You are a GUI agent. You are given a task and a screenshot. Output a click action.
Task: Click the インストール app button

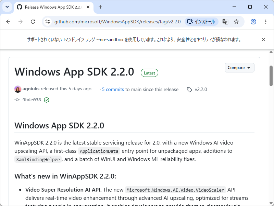tap(201, 22)
